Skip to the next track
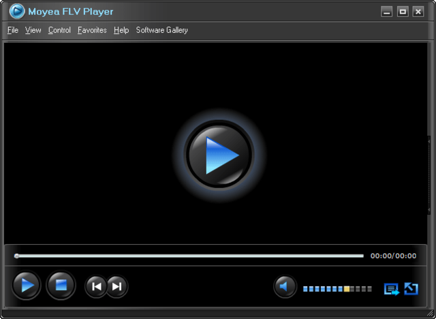The image size is (436, 319). pos(116,286)
